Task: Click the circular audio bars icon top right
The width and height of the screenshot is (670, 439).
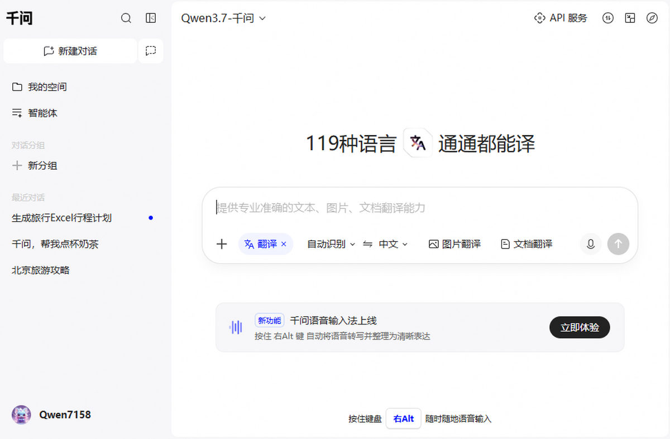Action: tap(608, 18)
